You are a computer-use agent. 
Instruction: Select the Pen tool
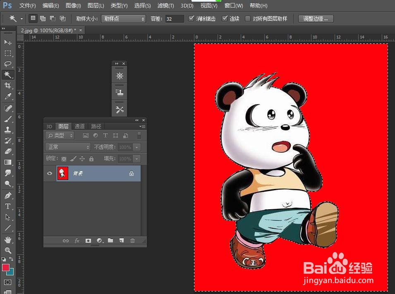pyautogui.click(x=8, y=196)
